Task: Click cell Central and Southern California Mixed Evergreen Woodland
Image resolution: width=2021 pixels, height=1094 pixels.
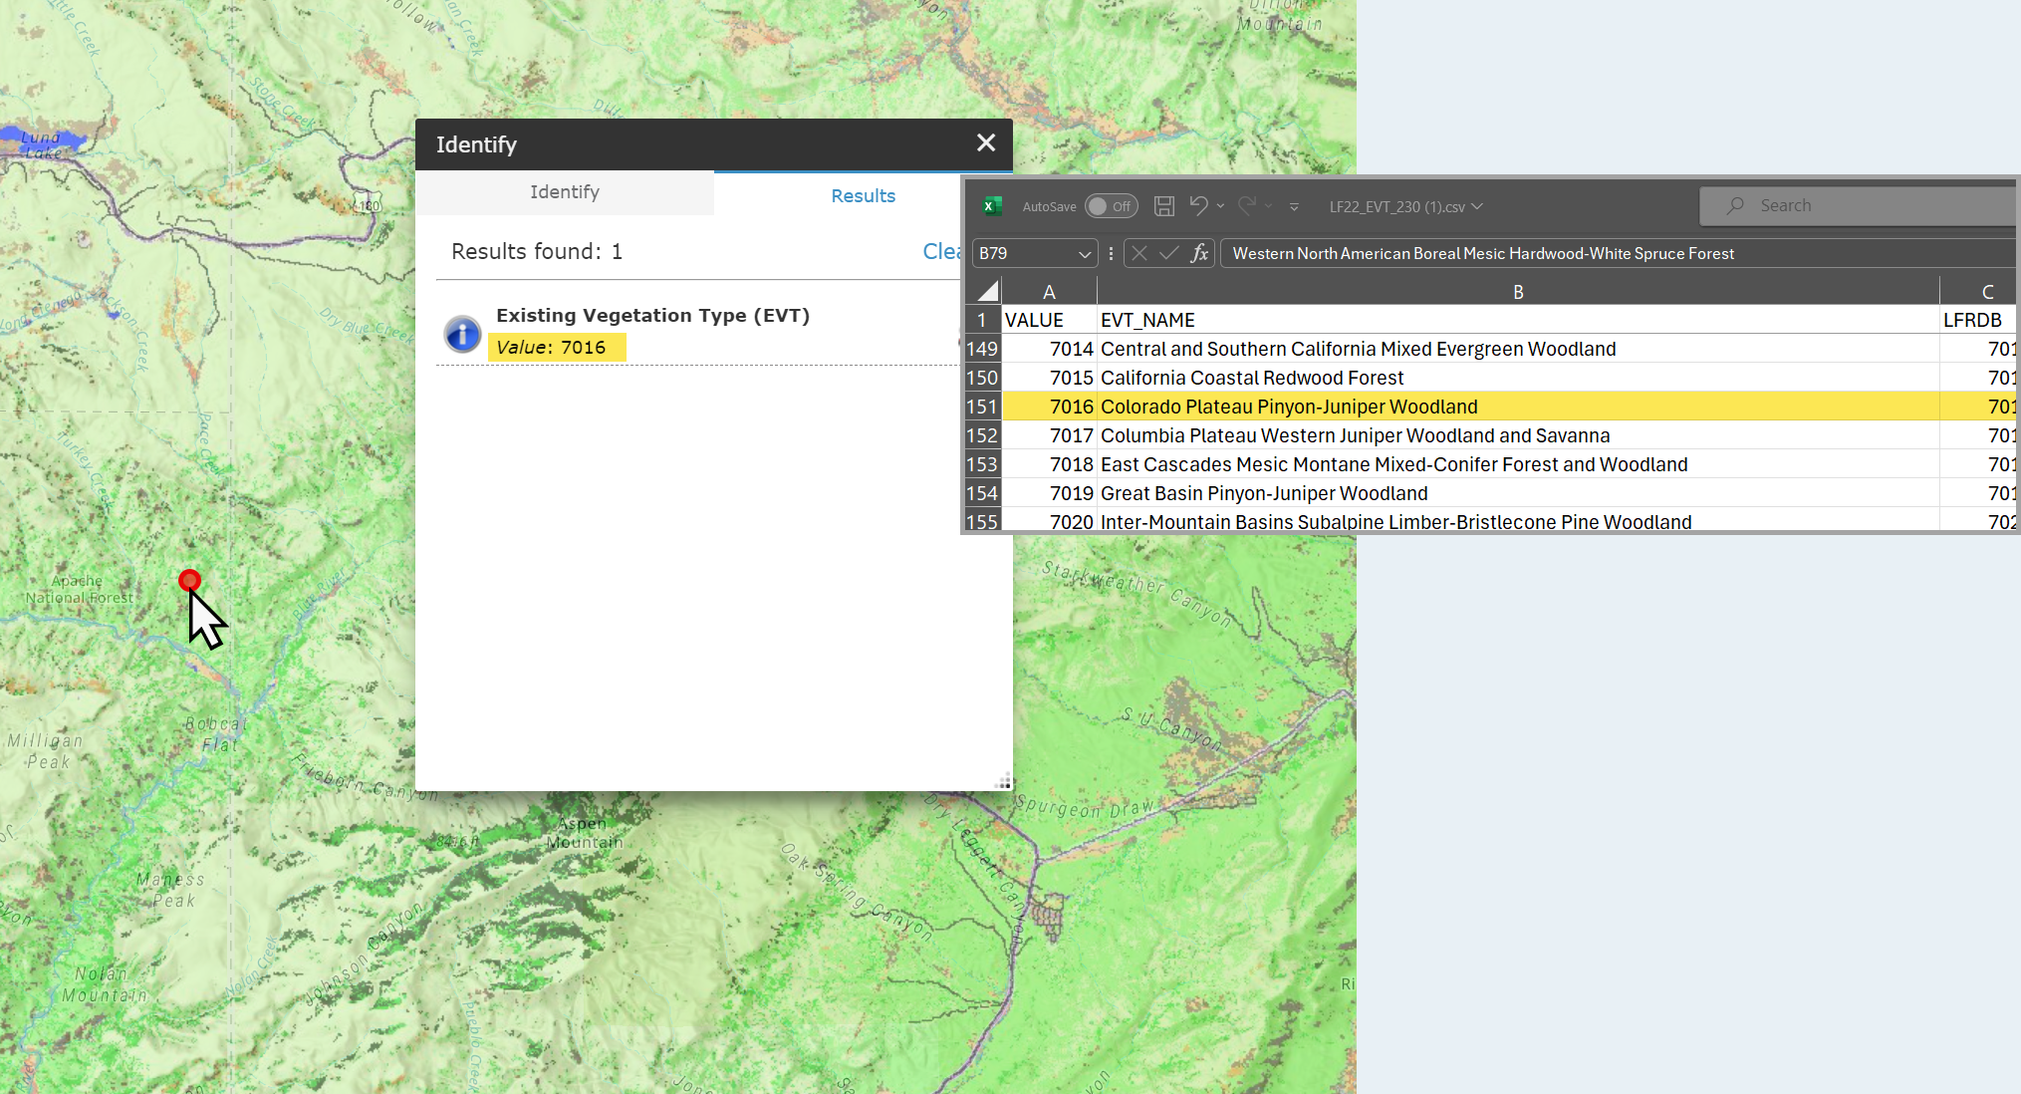Action: tap(1518, 349)
